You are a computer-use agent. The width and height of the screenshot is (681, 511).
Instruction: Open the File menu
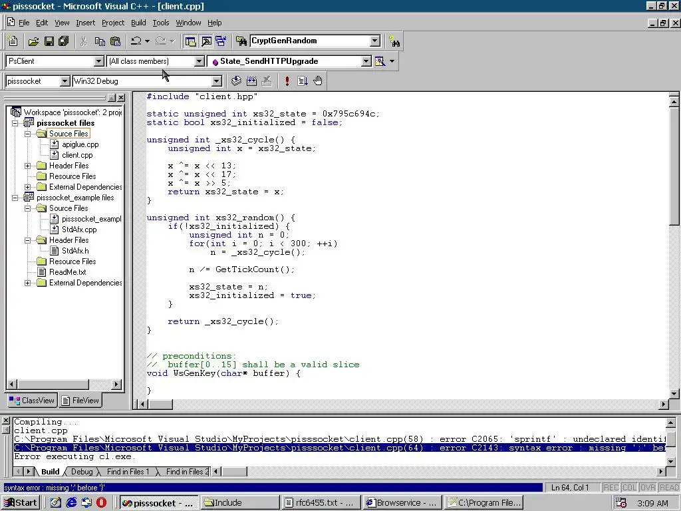[x=24, y=23]
